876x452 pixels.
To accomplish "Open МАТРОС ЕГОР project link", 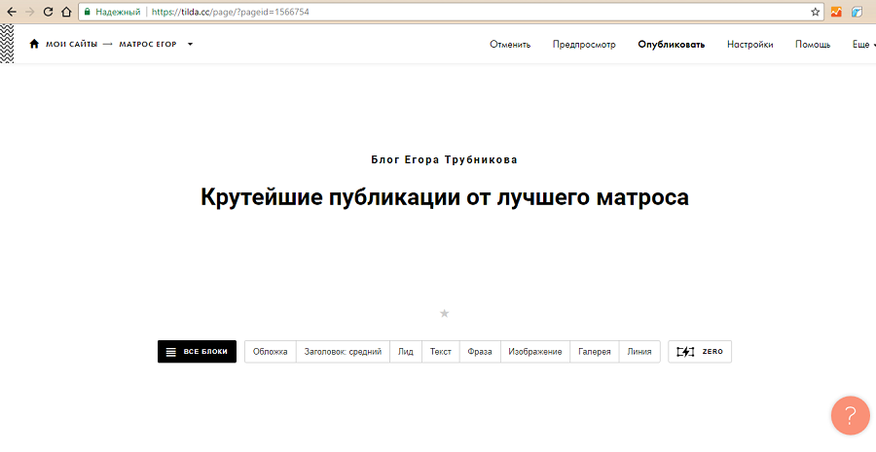I will click(x=148, y=44).
